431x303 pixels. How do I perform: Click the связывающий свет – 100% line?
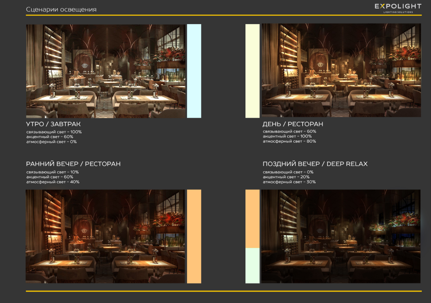(54, 132)
